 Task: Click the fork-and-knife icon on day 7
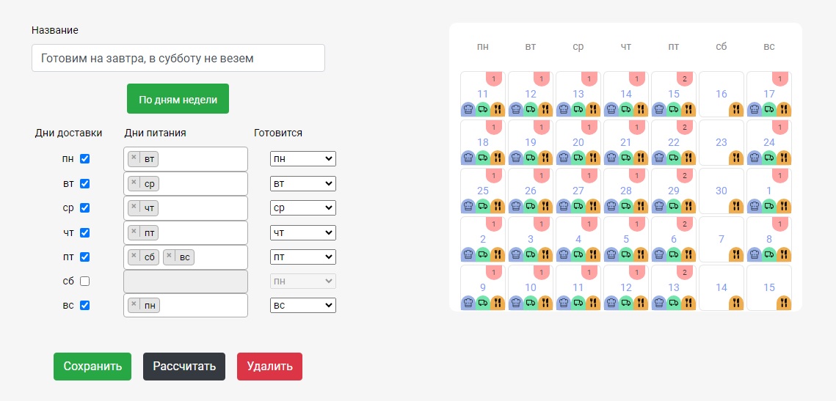coord(736,254)
